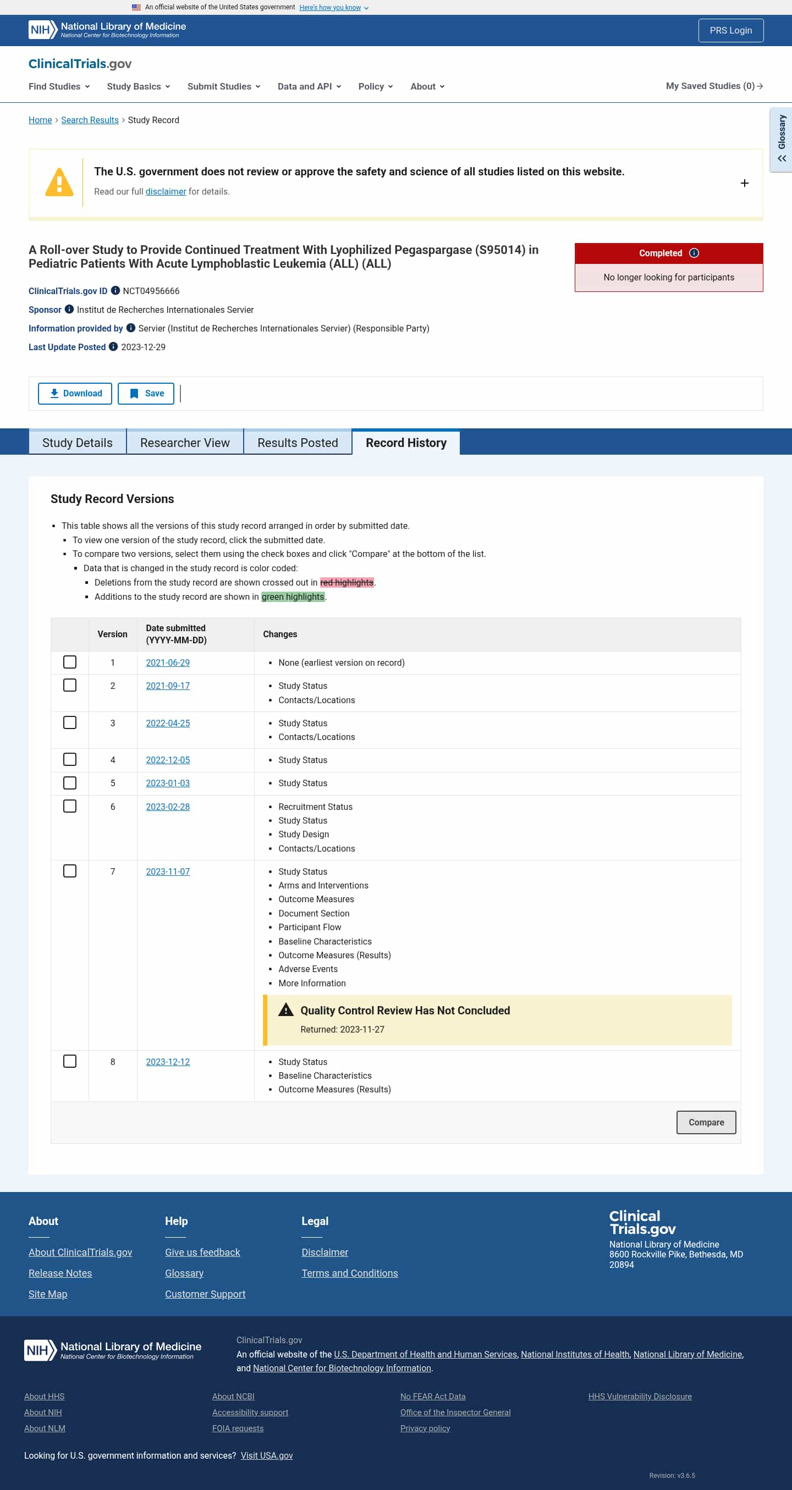792x1490 pixels.
Task: Open version submitted 2023-11-07
Action: (168, 871)
